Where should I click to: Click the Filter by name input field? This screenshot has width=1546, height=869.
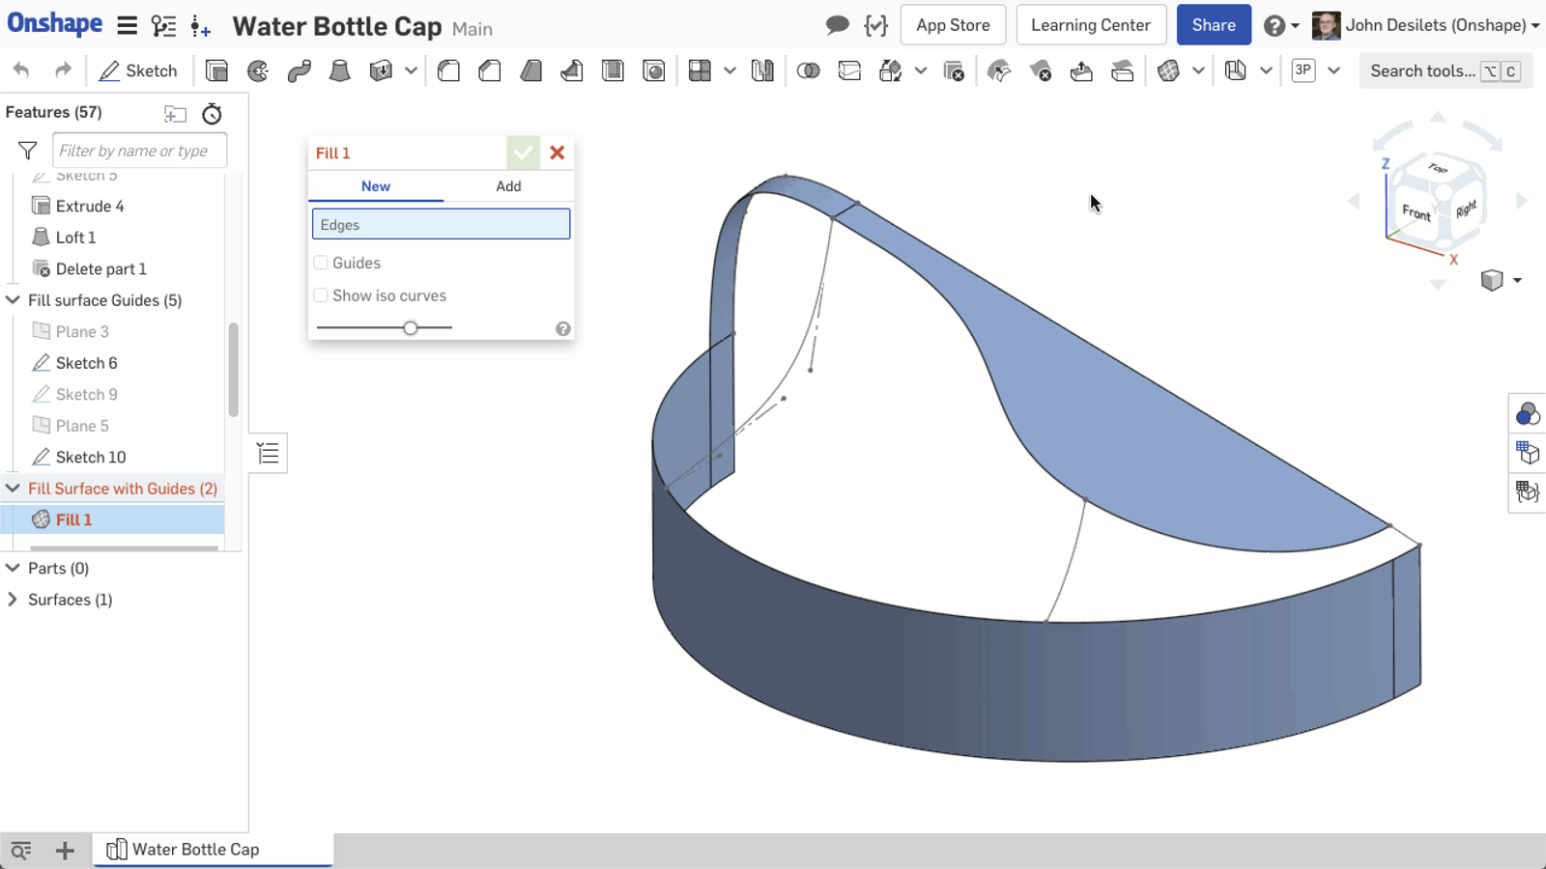[x=139, y=151]
